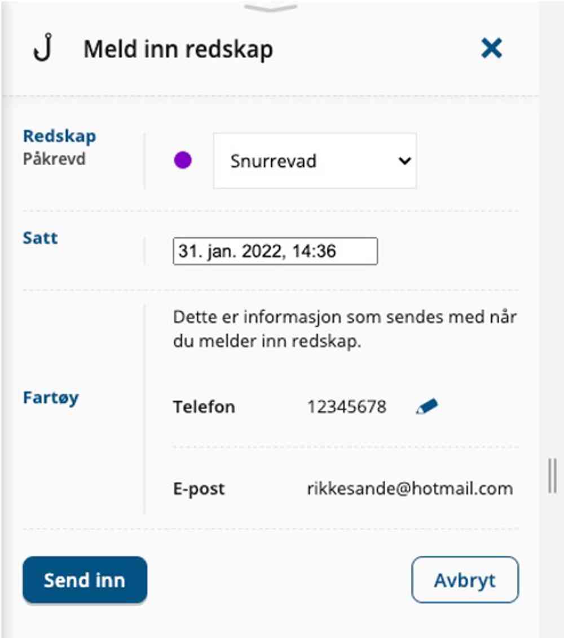Viewport: 564px width, 638px height.
Task: Click the panel resize handle on right edge
Action: (552, 476)
